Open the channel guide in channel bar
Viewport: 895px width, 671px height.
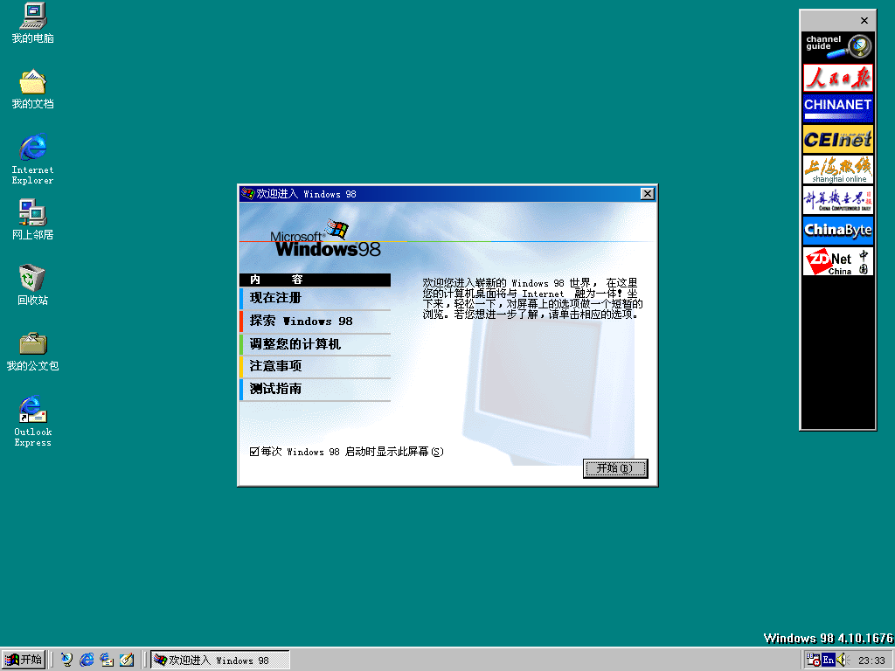coord(838,46)
